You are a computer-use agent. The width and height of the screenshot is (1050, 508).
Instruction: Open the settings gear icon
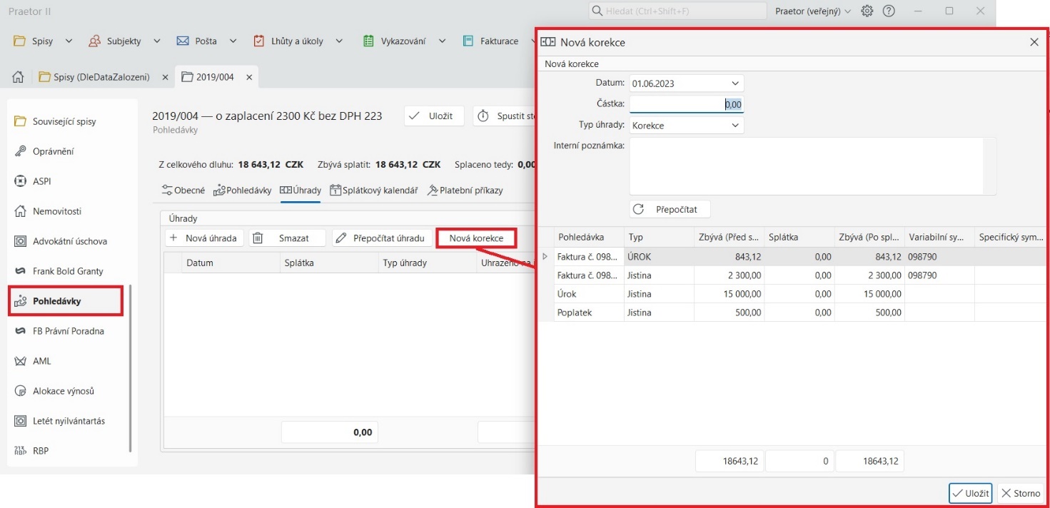pyautogui.click(x=867, y=11)
